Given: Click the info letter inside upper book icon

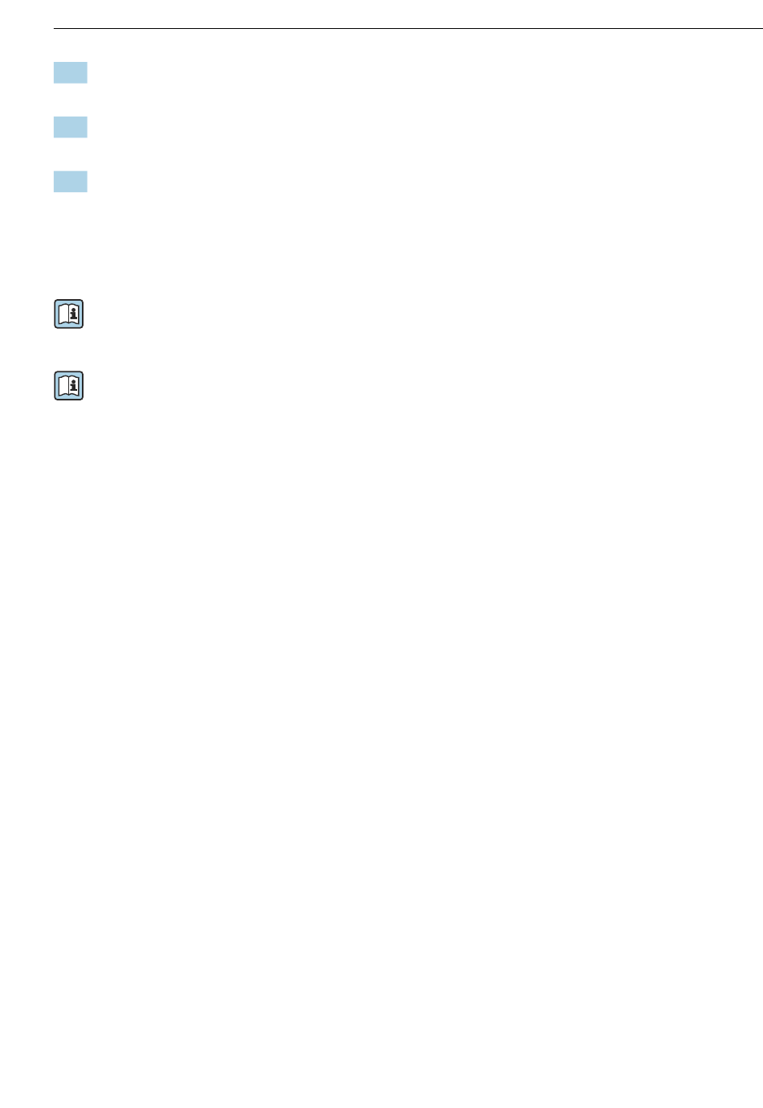Looking at the screenshot, I should pos(74,313).
